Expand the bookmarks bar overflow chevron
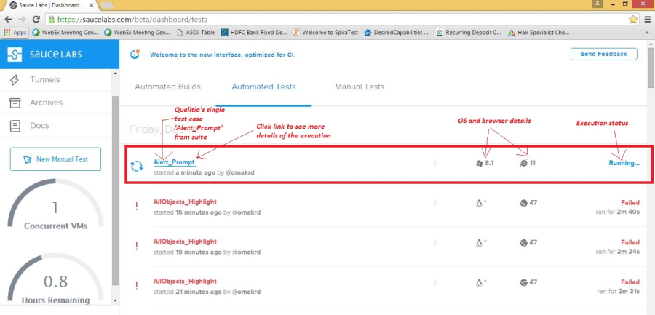The width and height of the screenshot is (655, 315). tap(646, 33)
